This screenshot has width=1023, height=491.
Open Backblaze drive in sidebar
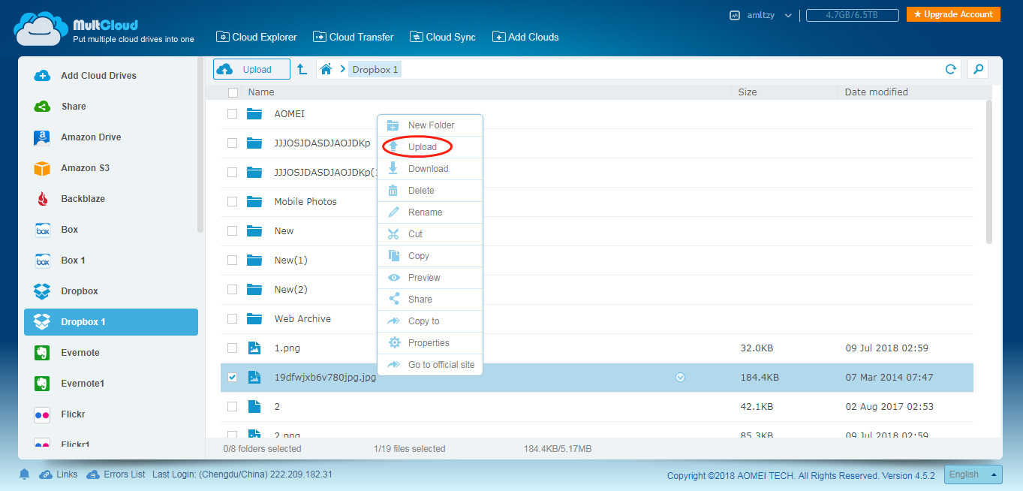click(x=83, y=199)
